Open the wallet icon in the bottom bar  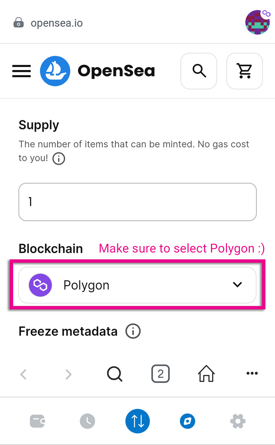37,421
